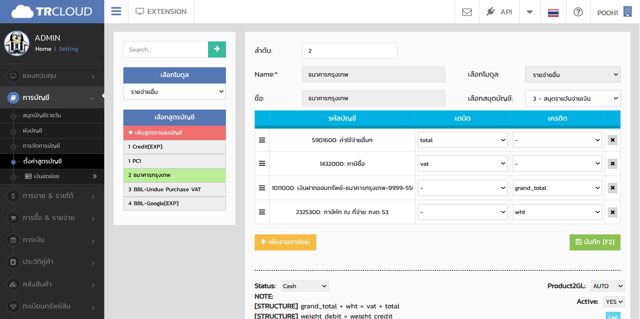Open Product2GL AUTO dropdown
The image size is (640, 319).
607,286
